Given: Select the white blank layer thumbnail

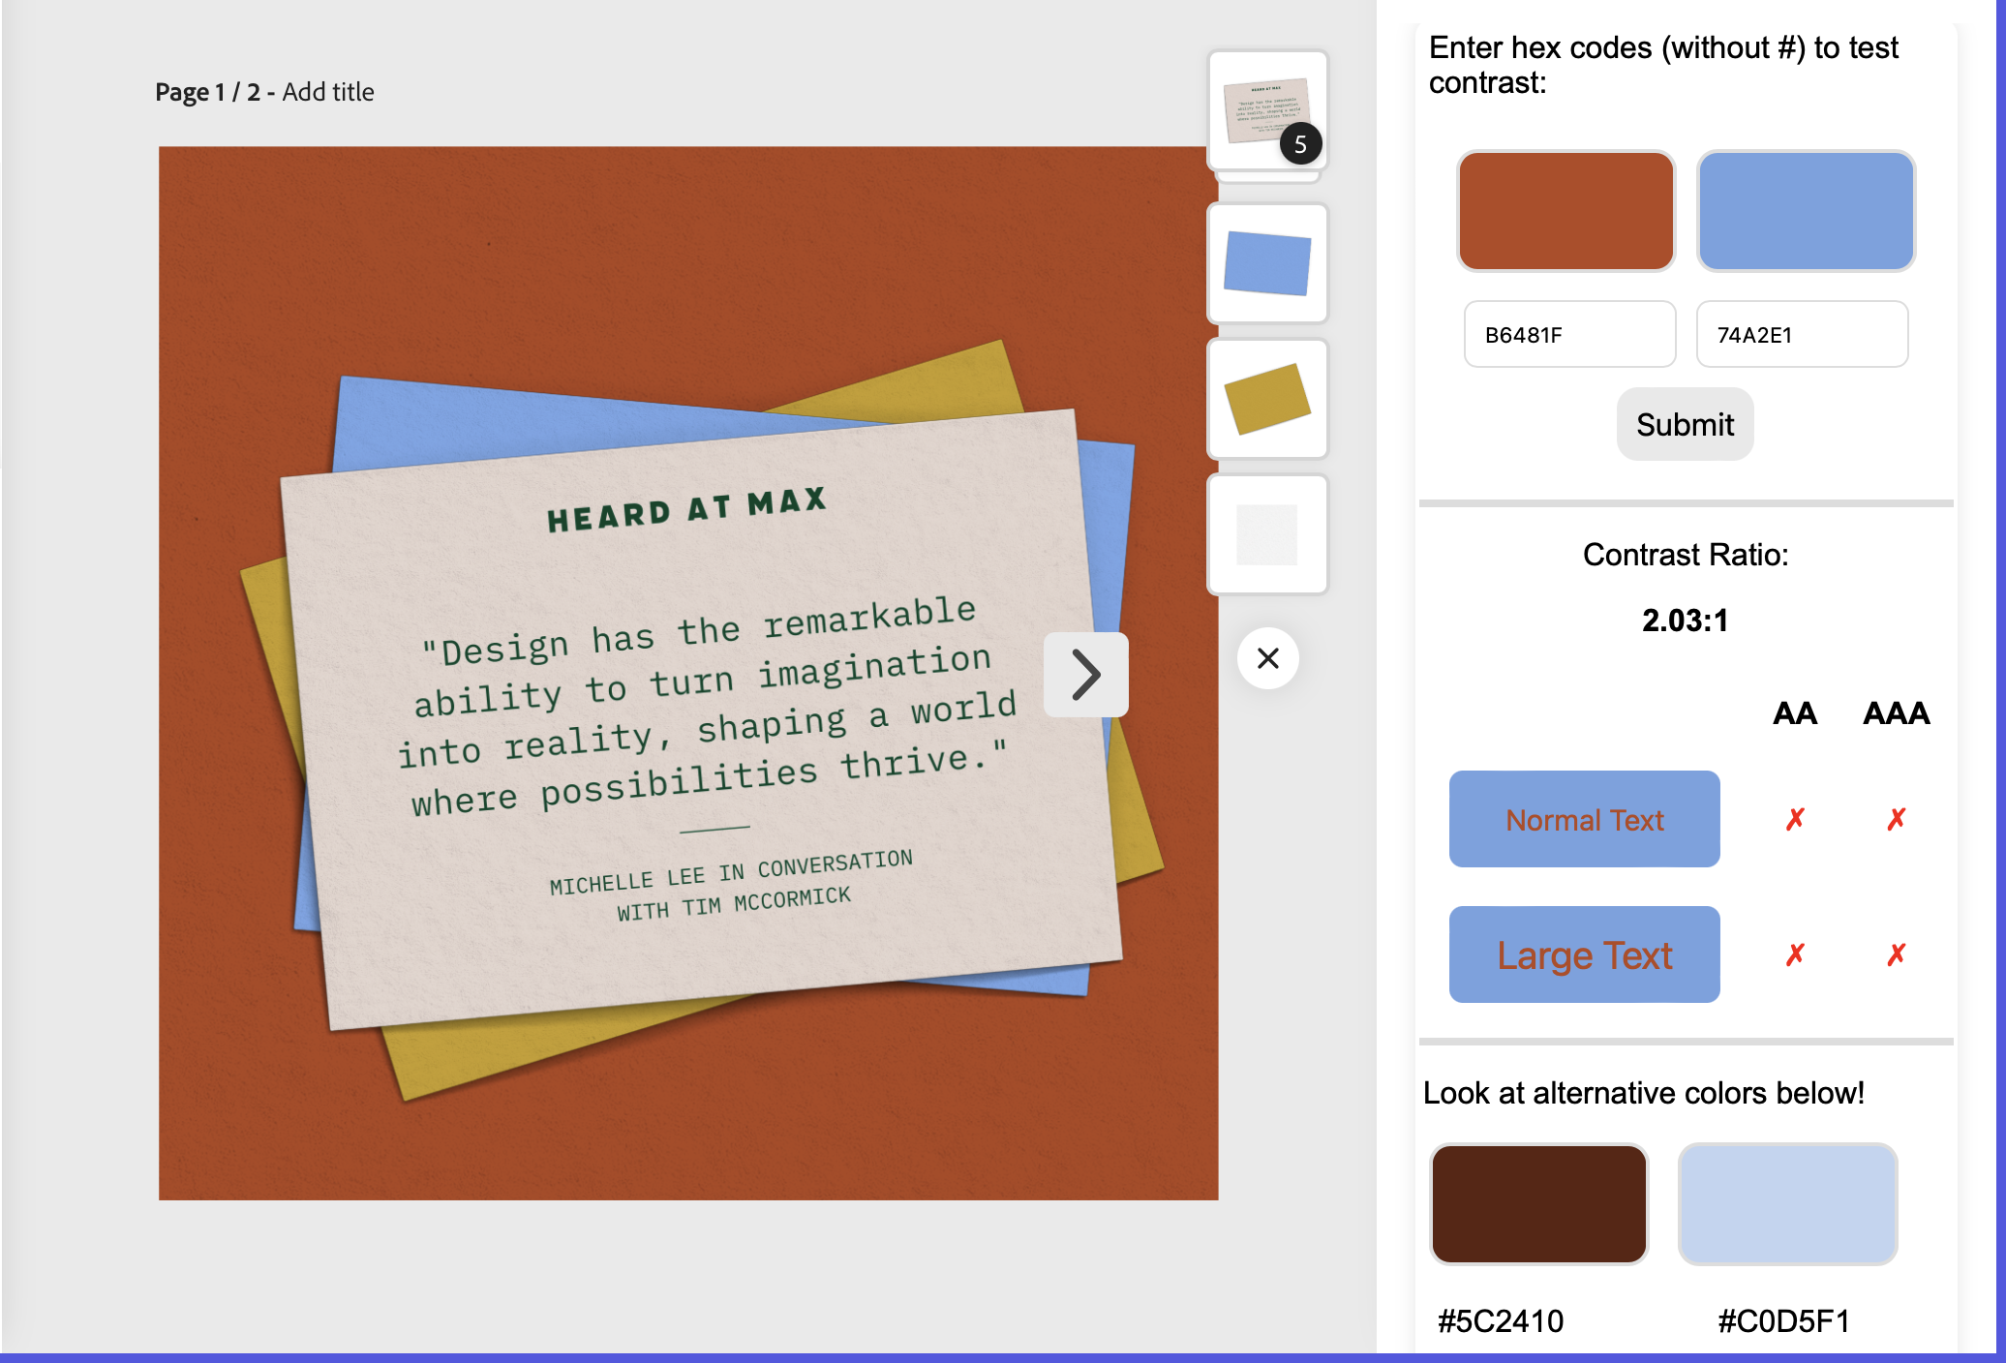Looking at the screenshot, I should pos(1267,534).
